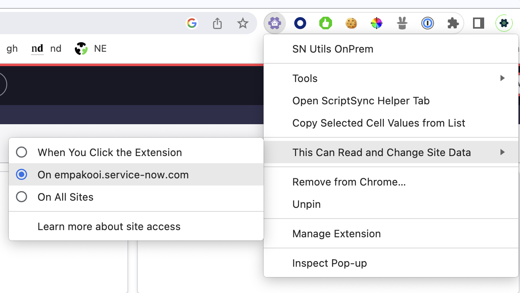Unpin the extension from the toolbar
The width and height of the screenshot is (520, 293).
pyautogui.click(x=391, y=204)
